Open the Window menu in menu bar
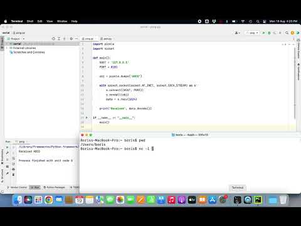Screen dimensions: 301x226 (62, 21)
